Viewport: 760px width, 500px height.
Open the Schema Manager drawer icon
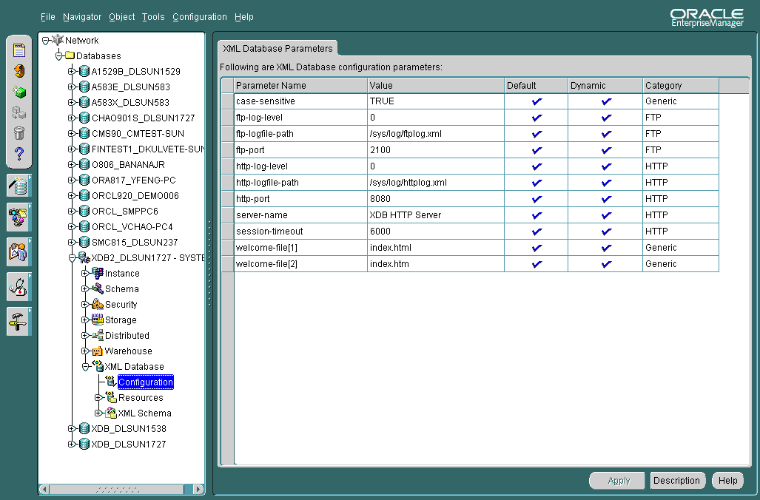coord(19,217)
